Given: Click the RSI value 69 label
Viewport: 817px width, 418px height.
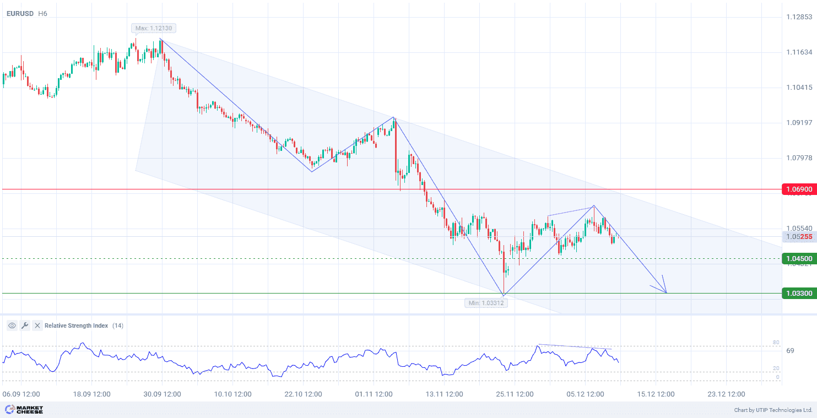Looking at the screenshot, I should [x=790, y=351].
